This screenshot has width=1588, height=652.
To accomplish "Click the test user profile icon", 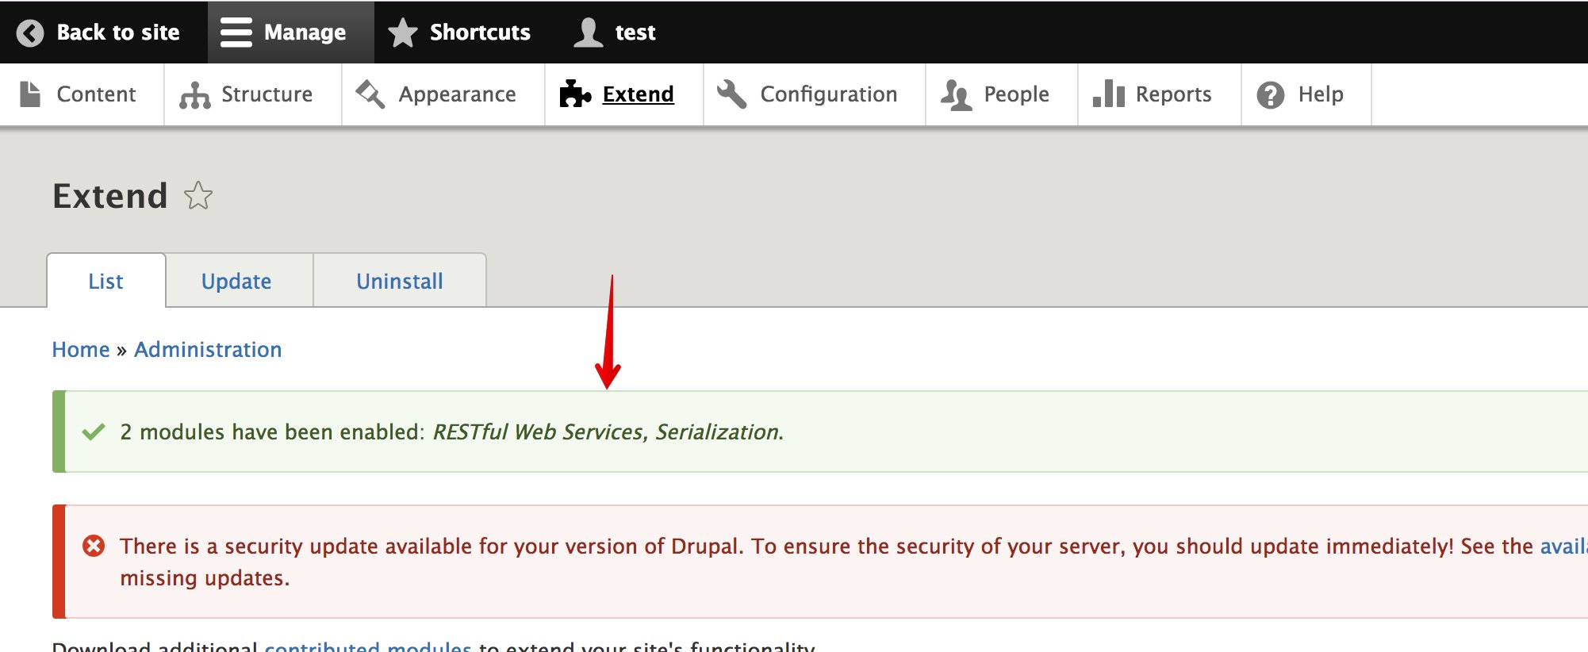I will tap(588, 33).
